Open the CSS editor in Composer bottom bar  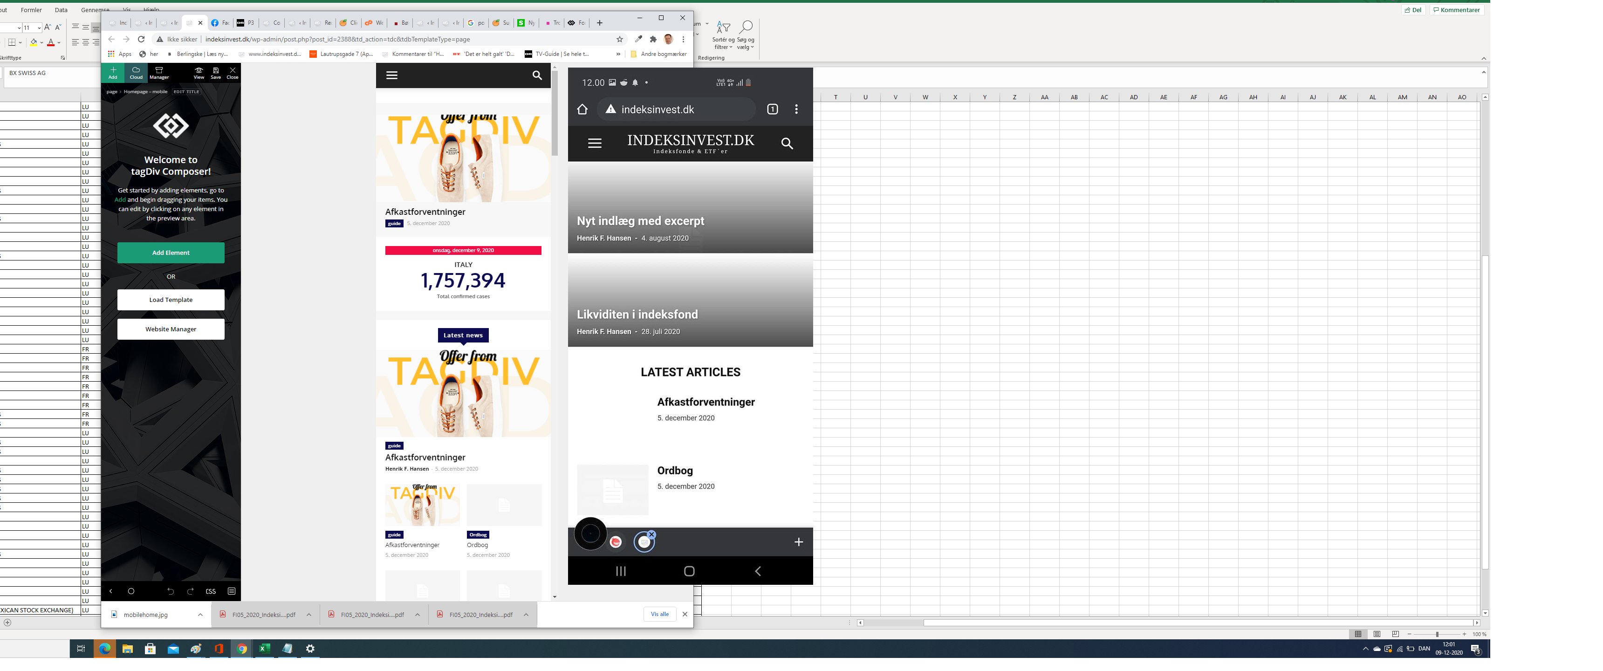[211, 591]
